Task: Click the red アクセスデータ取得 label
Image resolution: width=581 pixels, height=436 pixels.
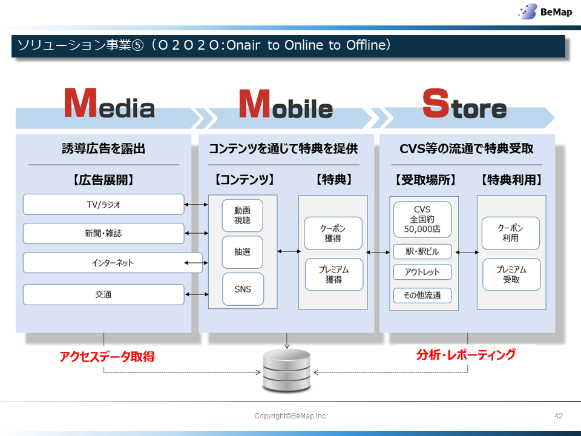Action: 107,357
